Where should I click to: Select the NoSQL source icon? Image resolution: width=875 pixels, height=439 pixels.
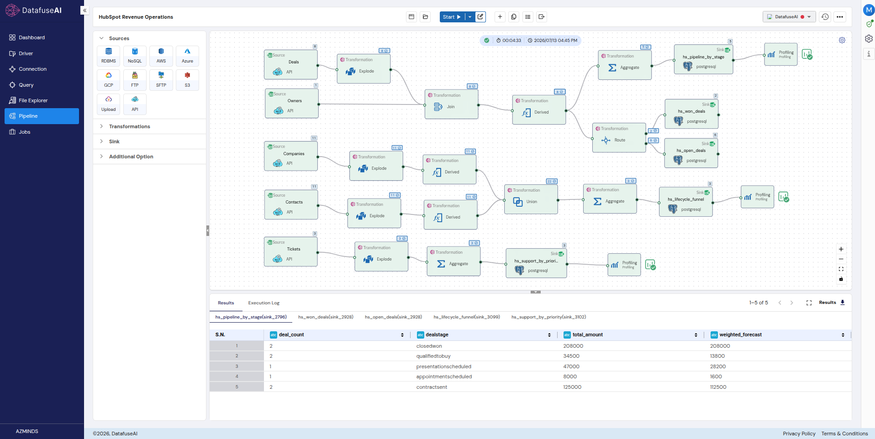click(x=135, y=55)
